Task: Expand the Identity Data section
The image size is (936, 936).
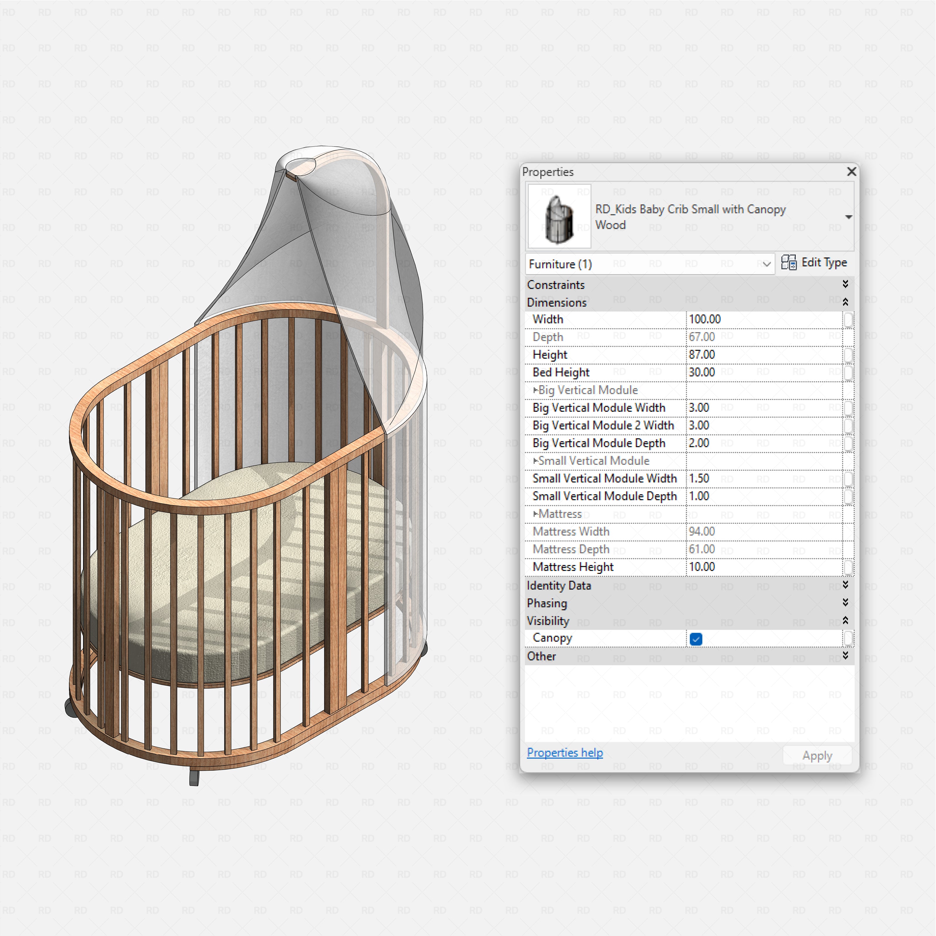Action: (845, 586)
